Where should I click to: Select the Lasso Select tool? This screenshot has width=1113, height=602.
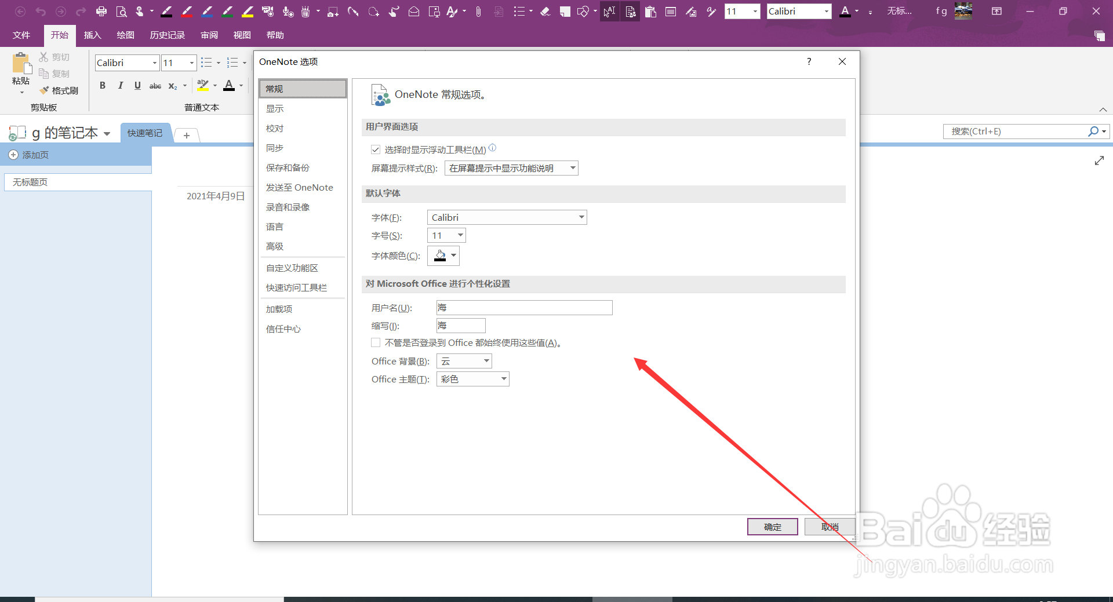tap(373, 11)
